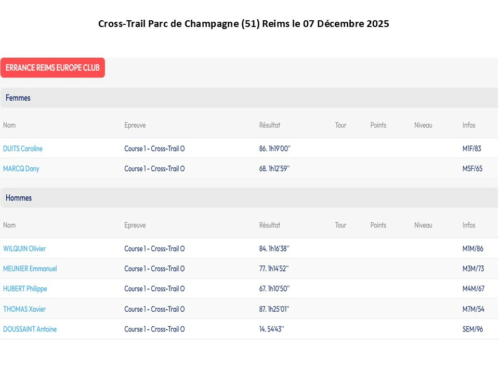499x374 pixels.
Task: Click the Nom column header in Hommes table
Action: [9, 225]
